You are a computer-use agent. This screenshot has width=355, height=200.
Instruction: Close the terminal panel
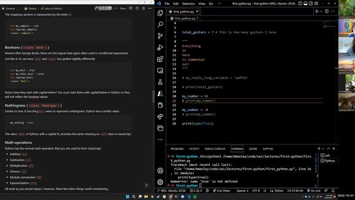click(x=334, y=148)
